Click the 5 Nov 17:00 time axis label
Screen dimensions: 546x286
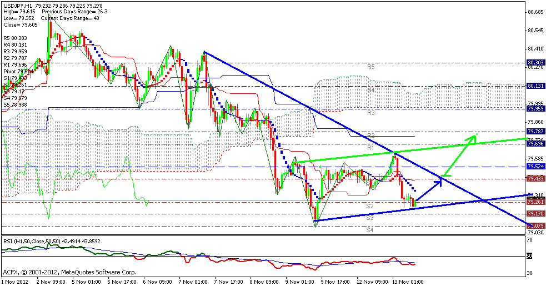[x=121, y=281]
